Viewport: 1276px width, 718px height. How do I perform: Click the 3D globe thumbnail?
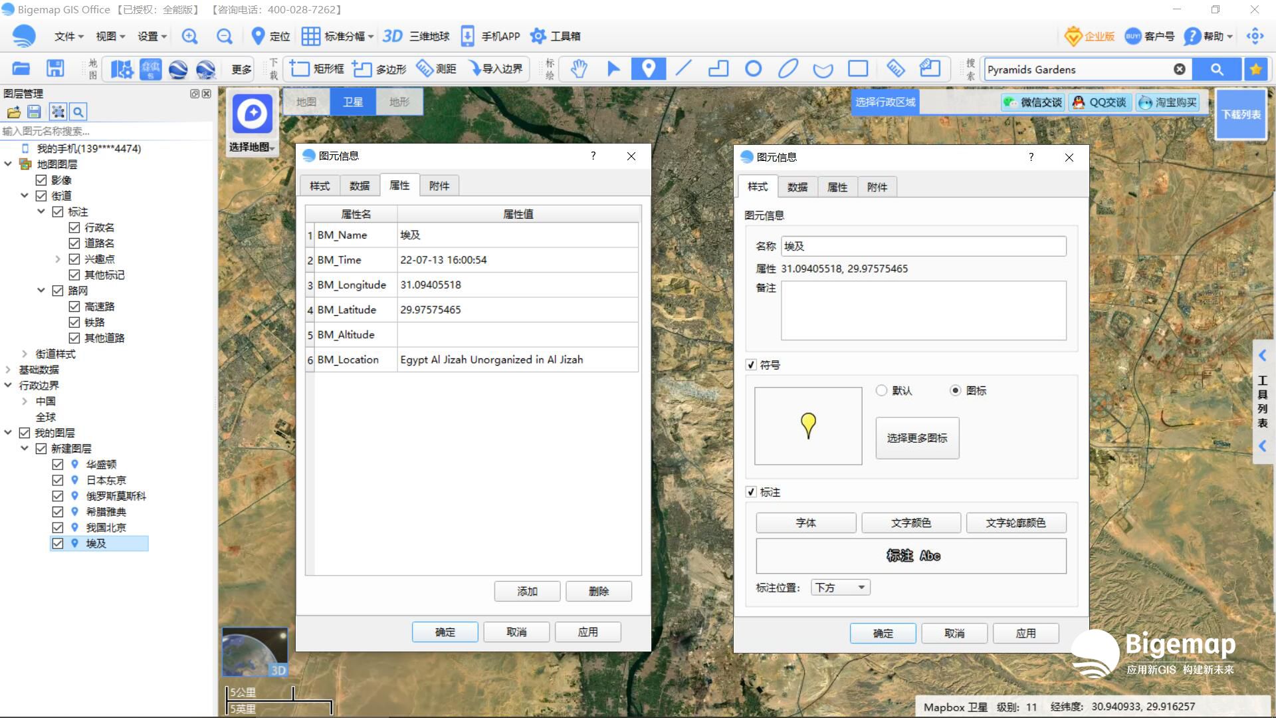coord(255,652)
